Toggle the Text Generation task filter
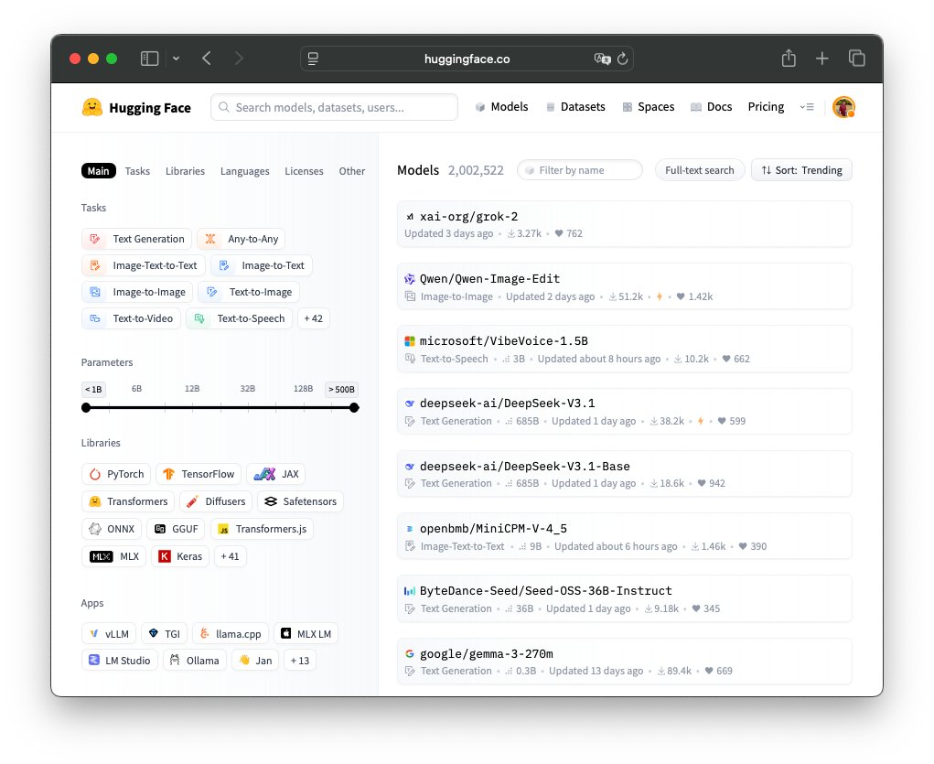 [x=137, y=239]
